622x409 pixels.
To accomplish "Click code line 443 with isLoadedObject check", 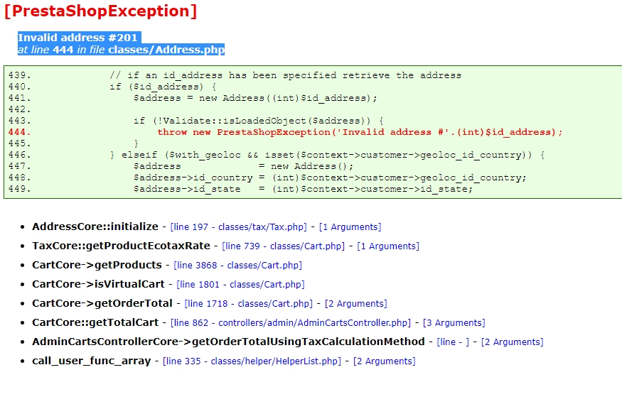I will (258, 121).
